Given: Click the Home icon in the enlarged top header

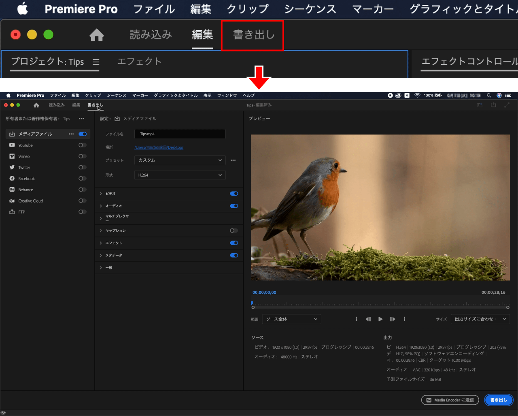Looking at the screenshot, I should pos(97,35).
